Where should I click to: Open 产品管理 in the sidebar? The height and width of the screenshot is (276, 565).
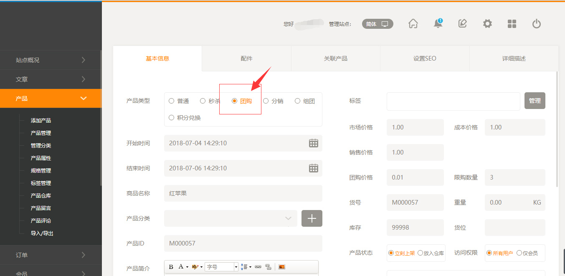coord(41,133)
